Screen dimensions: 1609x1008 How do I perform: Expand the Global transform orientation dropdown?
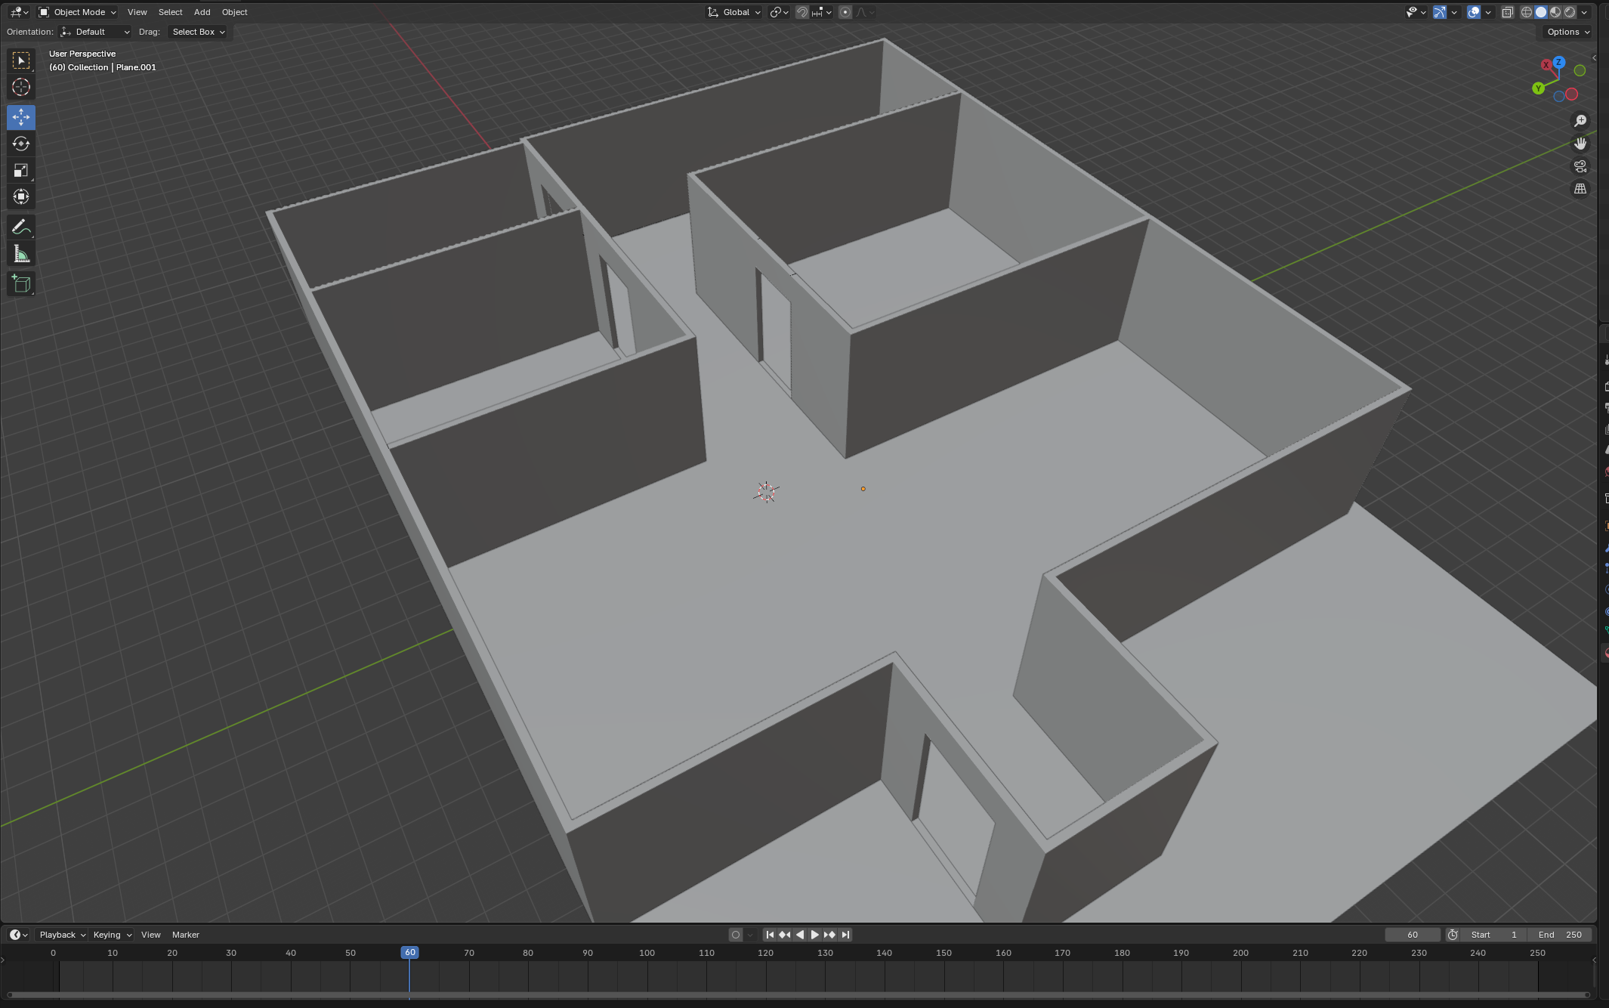(x=734, y=12)
